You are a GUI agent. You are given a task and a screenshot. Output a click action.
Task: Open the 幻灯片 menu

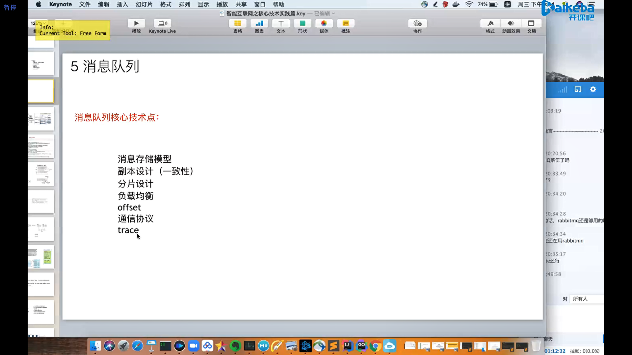click(144, 4)
